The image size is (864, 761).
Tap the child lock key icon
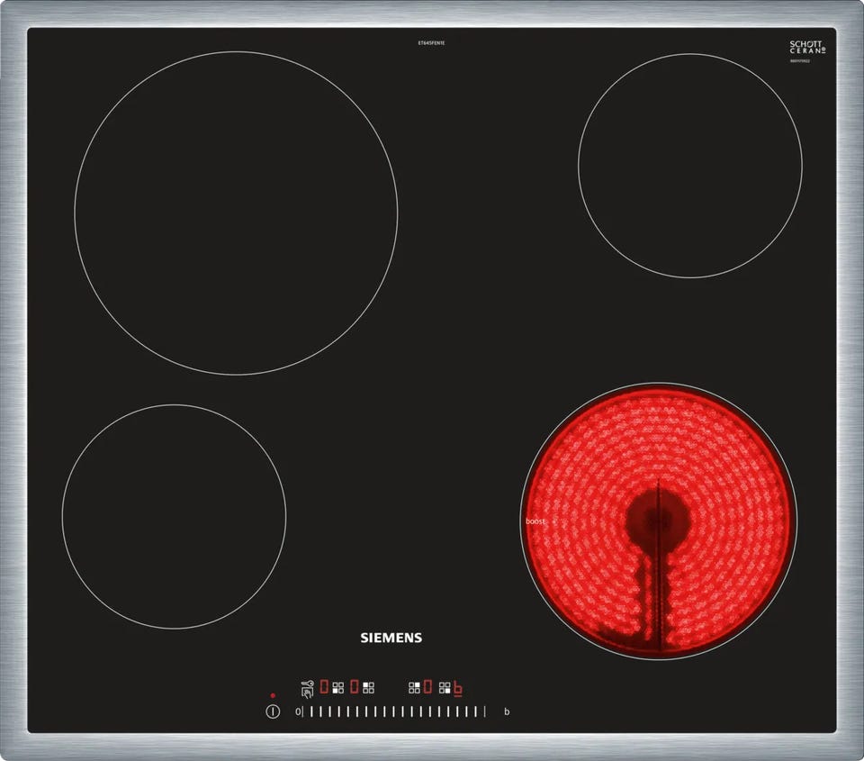(x=308, y=689)
